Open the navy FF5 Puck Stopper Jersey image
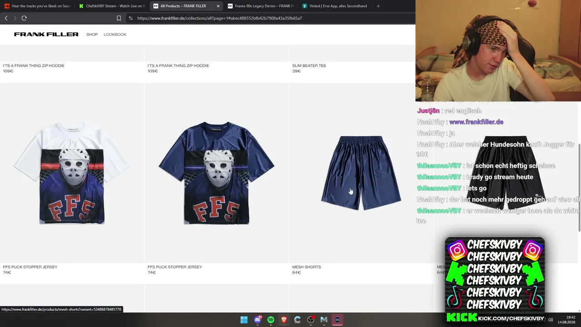Screen dimensions: 581x327 point(217,173)
